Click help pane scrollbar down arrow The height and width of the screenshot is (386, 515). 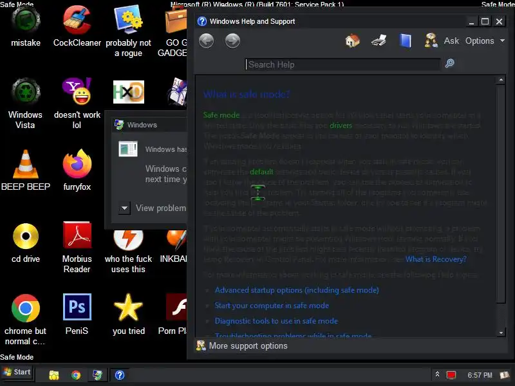(x=501, y=333)
